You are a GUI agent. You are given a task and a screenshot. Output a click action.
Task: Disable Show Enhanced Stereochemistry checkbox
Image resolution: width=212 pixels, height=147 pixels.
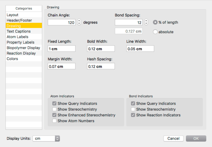(x=54, y=115)
